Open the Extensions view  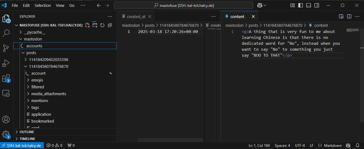tap(6, 78)
